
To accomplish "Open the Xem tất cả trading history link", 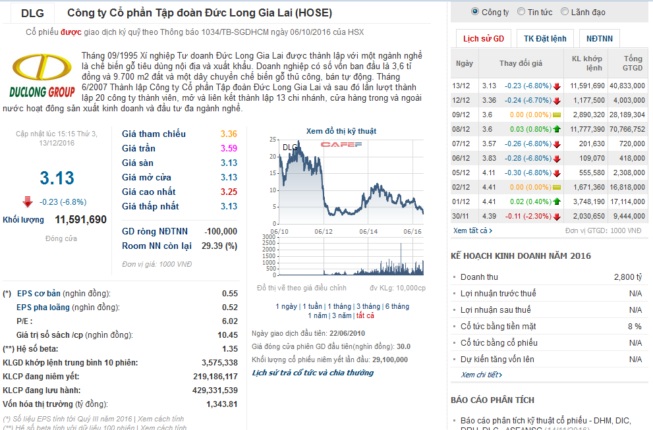I will click(472, 230).
